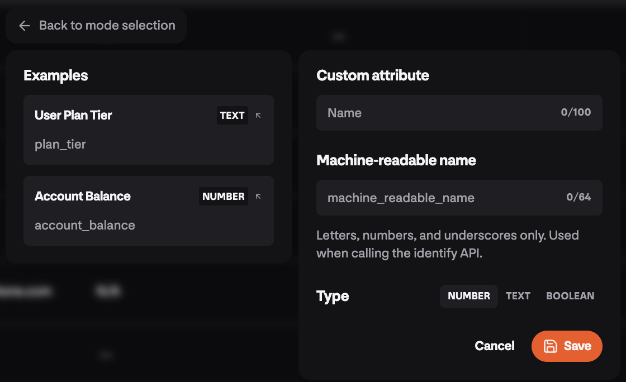626x382 pixels.
Task: Click the Custom attribute heading
Action: [373, 75]
